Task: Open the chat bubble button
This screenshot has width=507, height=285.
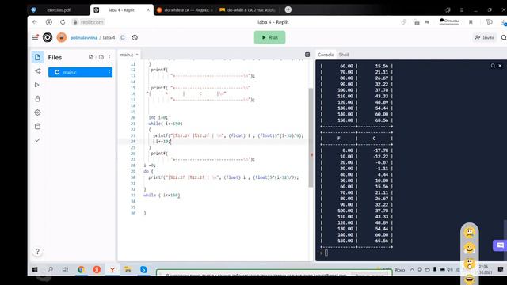Action: coord(500,245)
